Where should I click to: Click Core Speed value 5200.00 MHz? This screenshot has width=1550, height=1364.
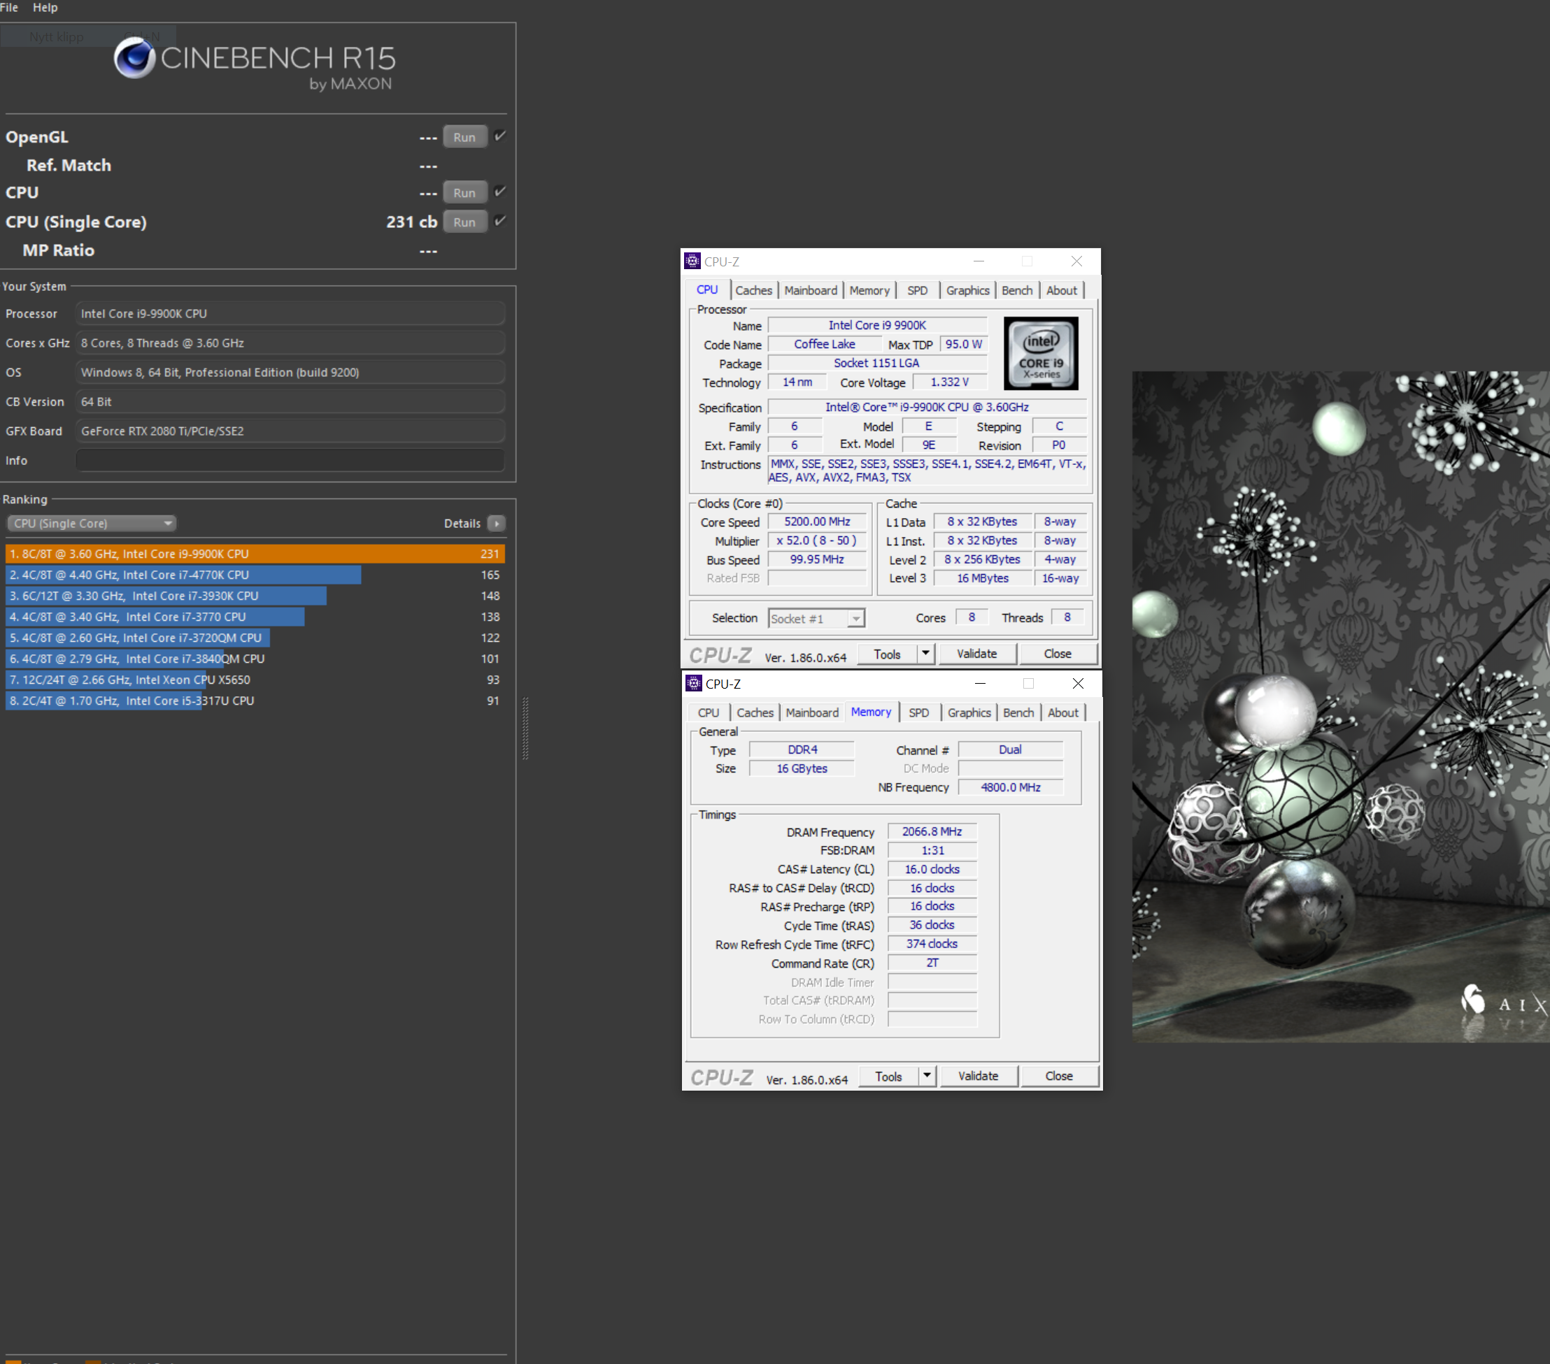(818, 522)
